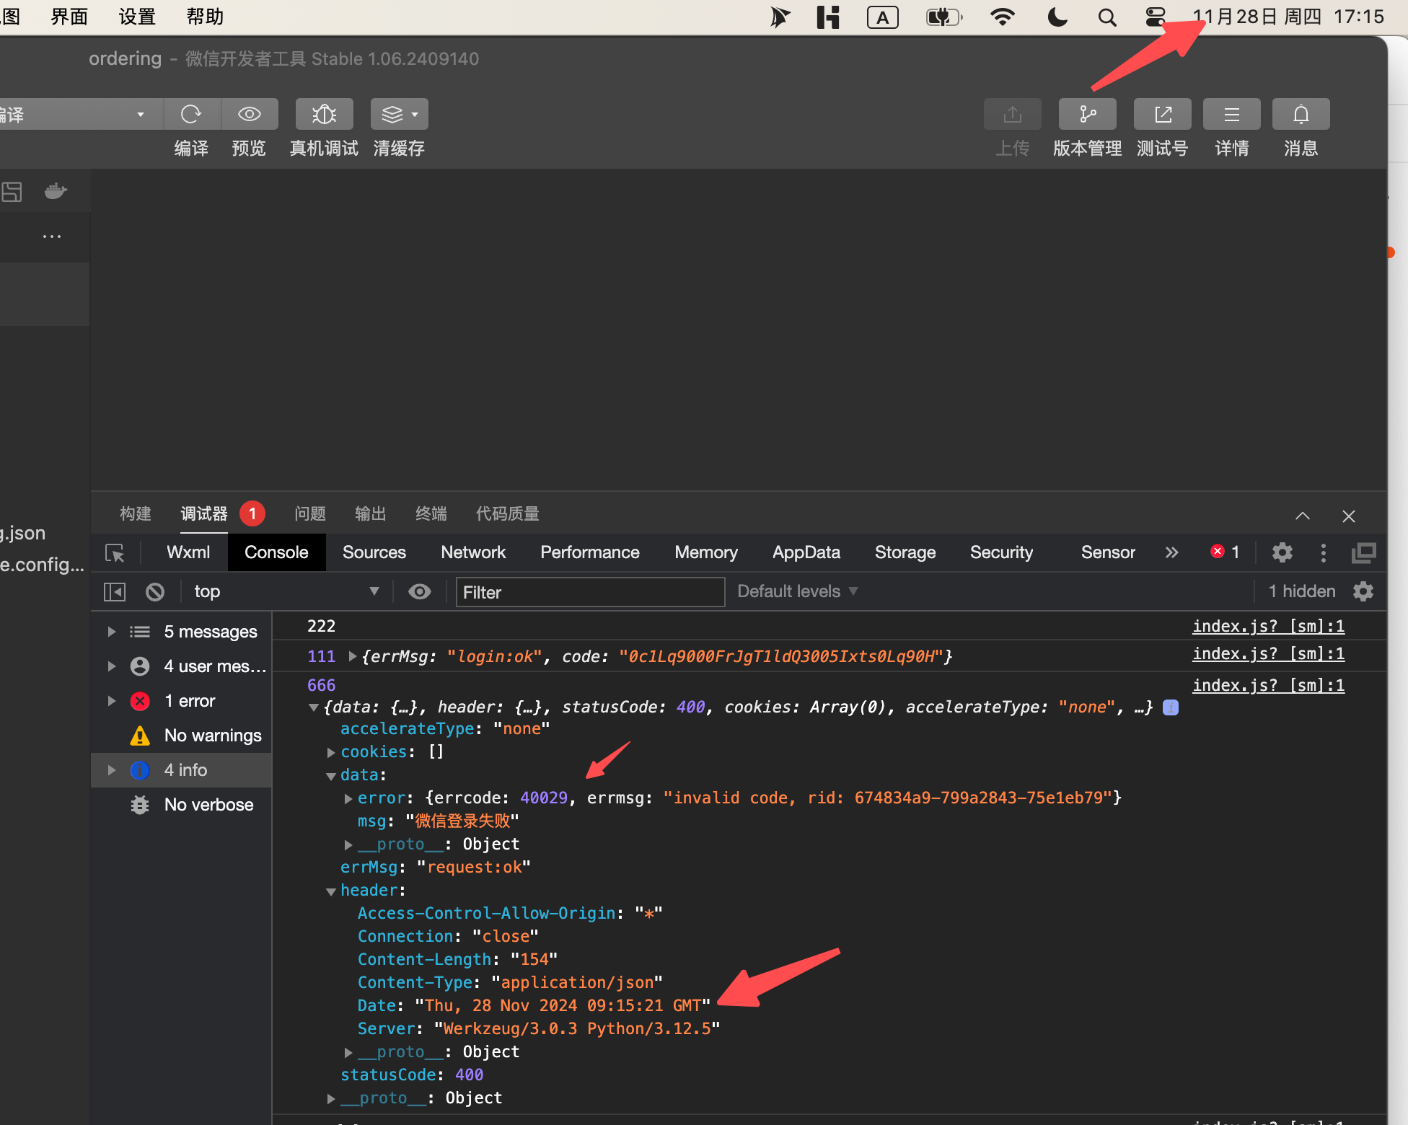The height and width of the screenshot is (1125, 1408).
Task: Switch to the Network tab
Action: 473,552
